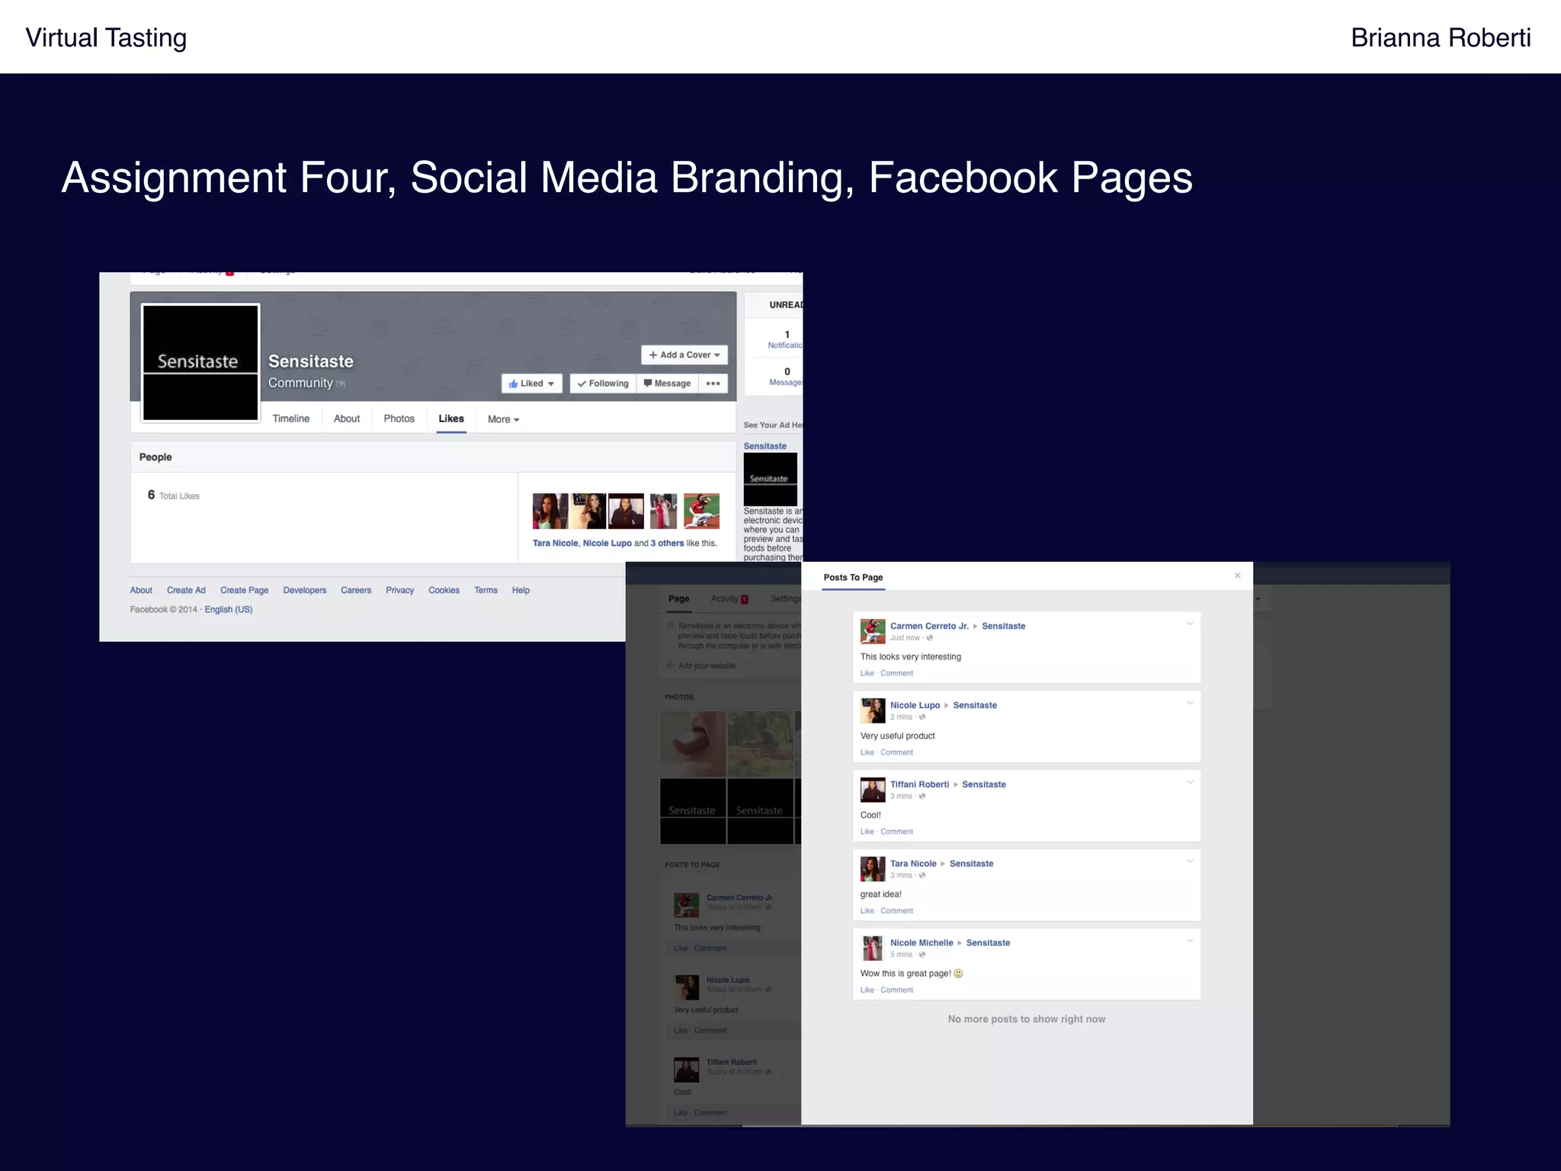Click the Tara Nicole link in likes
This screenshot has height=1171, width=1561.
pos(555,544)
